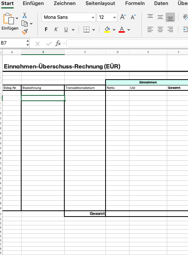188x255 pixels.
Task: Toggle italic K formatting
Action: 56,30
